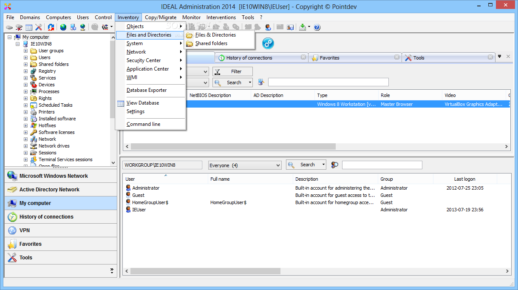
Task: Open the Microsoft Windows Network panel
Action: click(x=61, y=176)
